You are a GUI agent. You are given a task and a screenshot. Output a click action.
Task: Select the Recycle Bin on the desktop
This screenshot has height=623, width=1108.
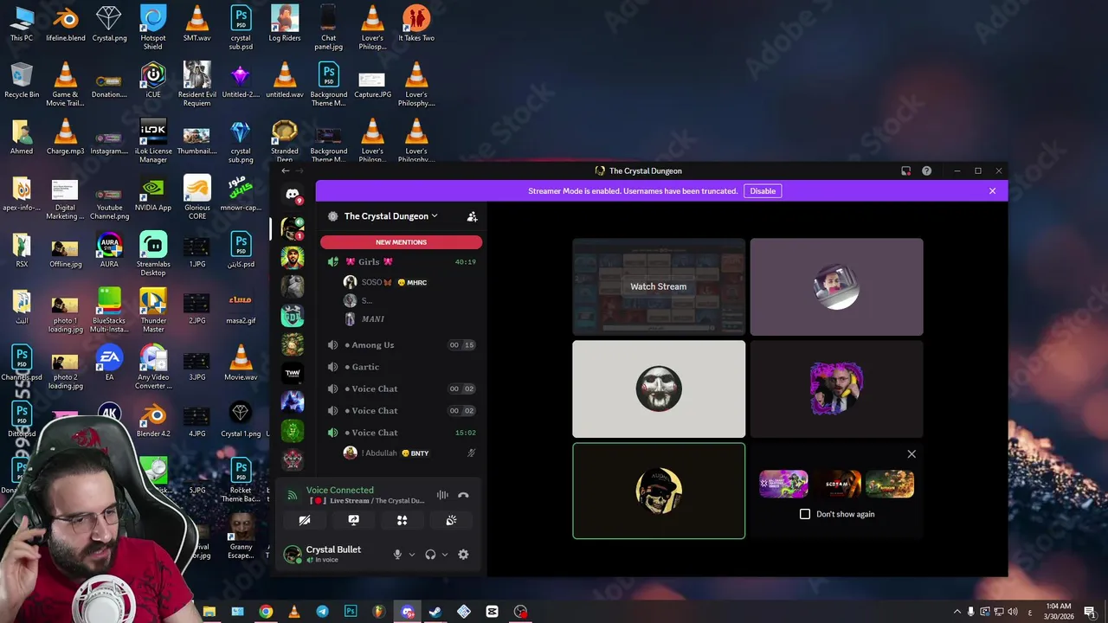pos(22,80)
